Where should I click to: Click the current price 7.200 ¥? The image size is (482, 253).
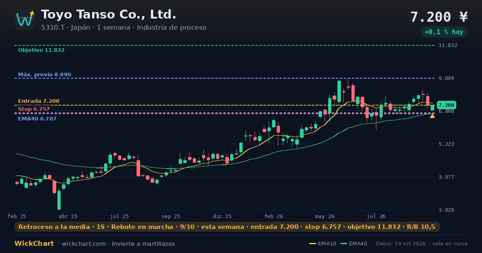pyautogui.click(x=439, y=17)
